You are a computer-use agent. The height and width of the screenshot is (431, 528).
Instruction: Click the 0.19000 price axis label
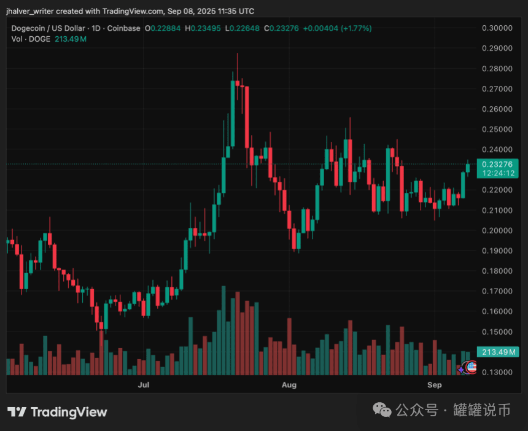[x=497, y=251]
